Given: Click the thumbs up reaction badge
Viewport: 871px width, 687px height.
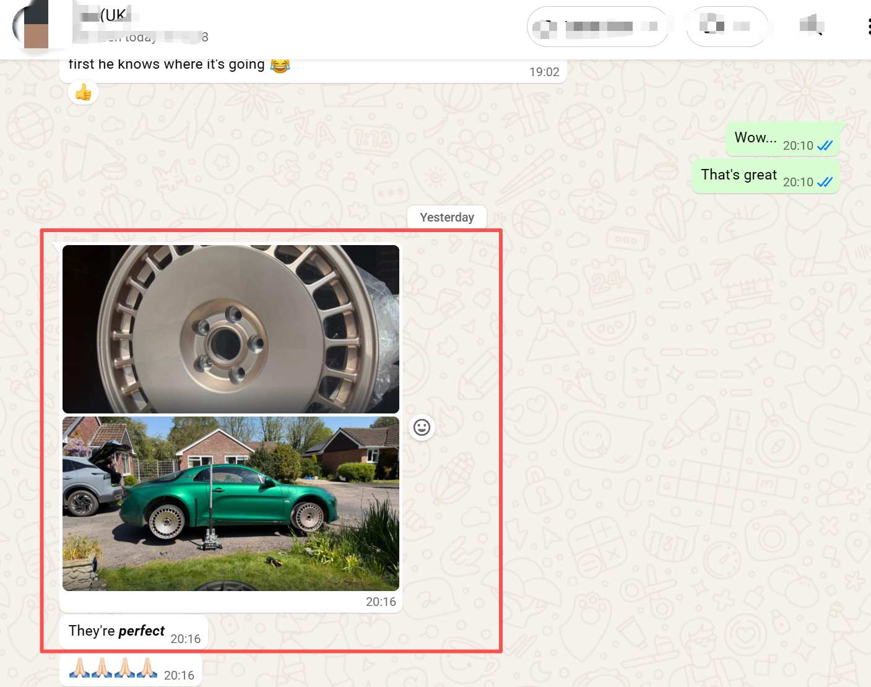Looking at the screenshot, I should click(x=83, y=93).
